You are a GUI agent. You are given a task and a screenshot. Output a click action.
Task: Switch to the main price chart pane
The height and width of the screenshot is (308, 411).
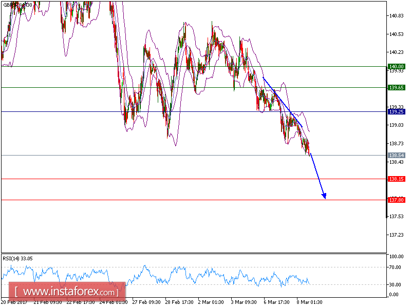[206, 128]
